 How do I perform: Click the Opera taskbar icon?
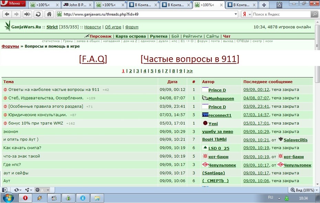25,198
